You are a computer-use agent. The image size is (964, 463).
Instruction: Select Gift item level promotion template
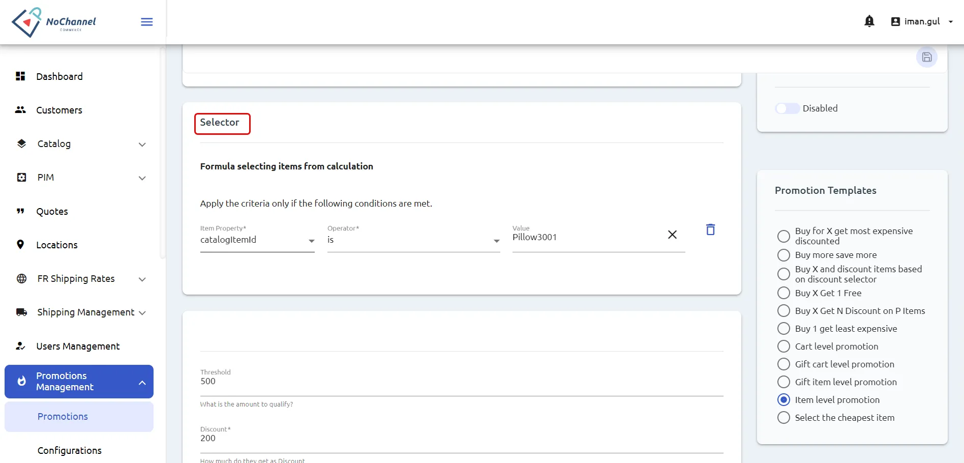tap(784, 382)
